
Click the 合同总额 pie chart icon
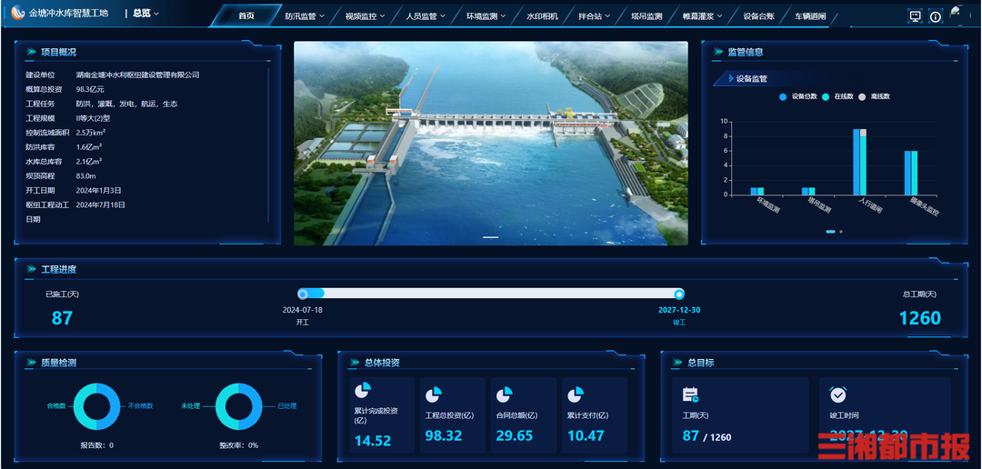coord(505,394)
